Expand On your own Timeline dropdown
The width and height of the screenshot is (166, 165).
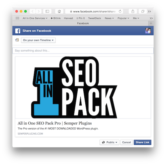pyautogui.click(x=38, y=40)
